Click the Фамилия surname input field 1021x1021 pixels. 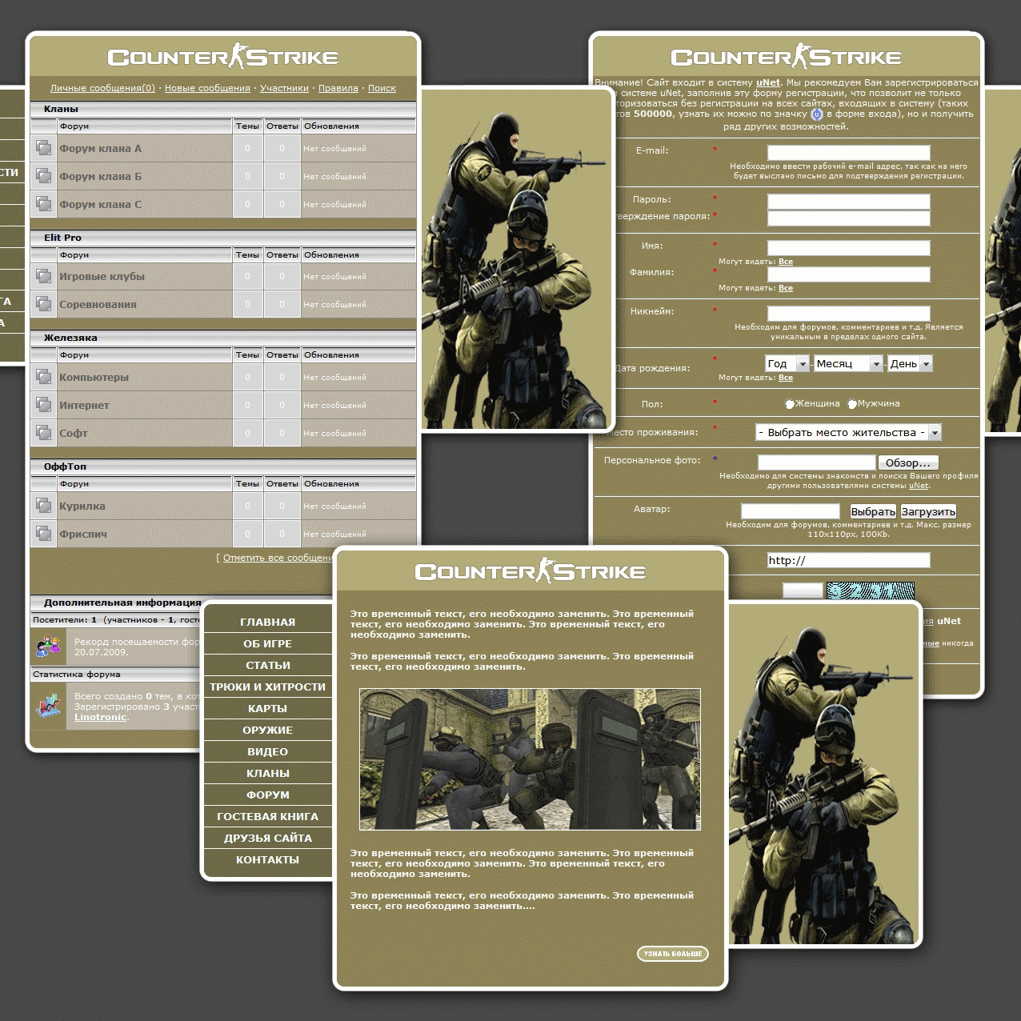(849, 274)
